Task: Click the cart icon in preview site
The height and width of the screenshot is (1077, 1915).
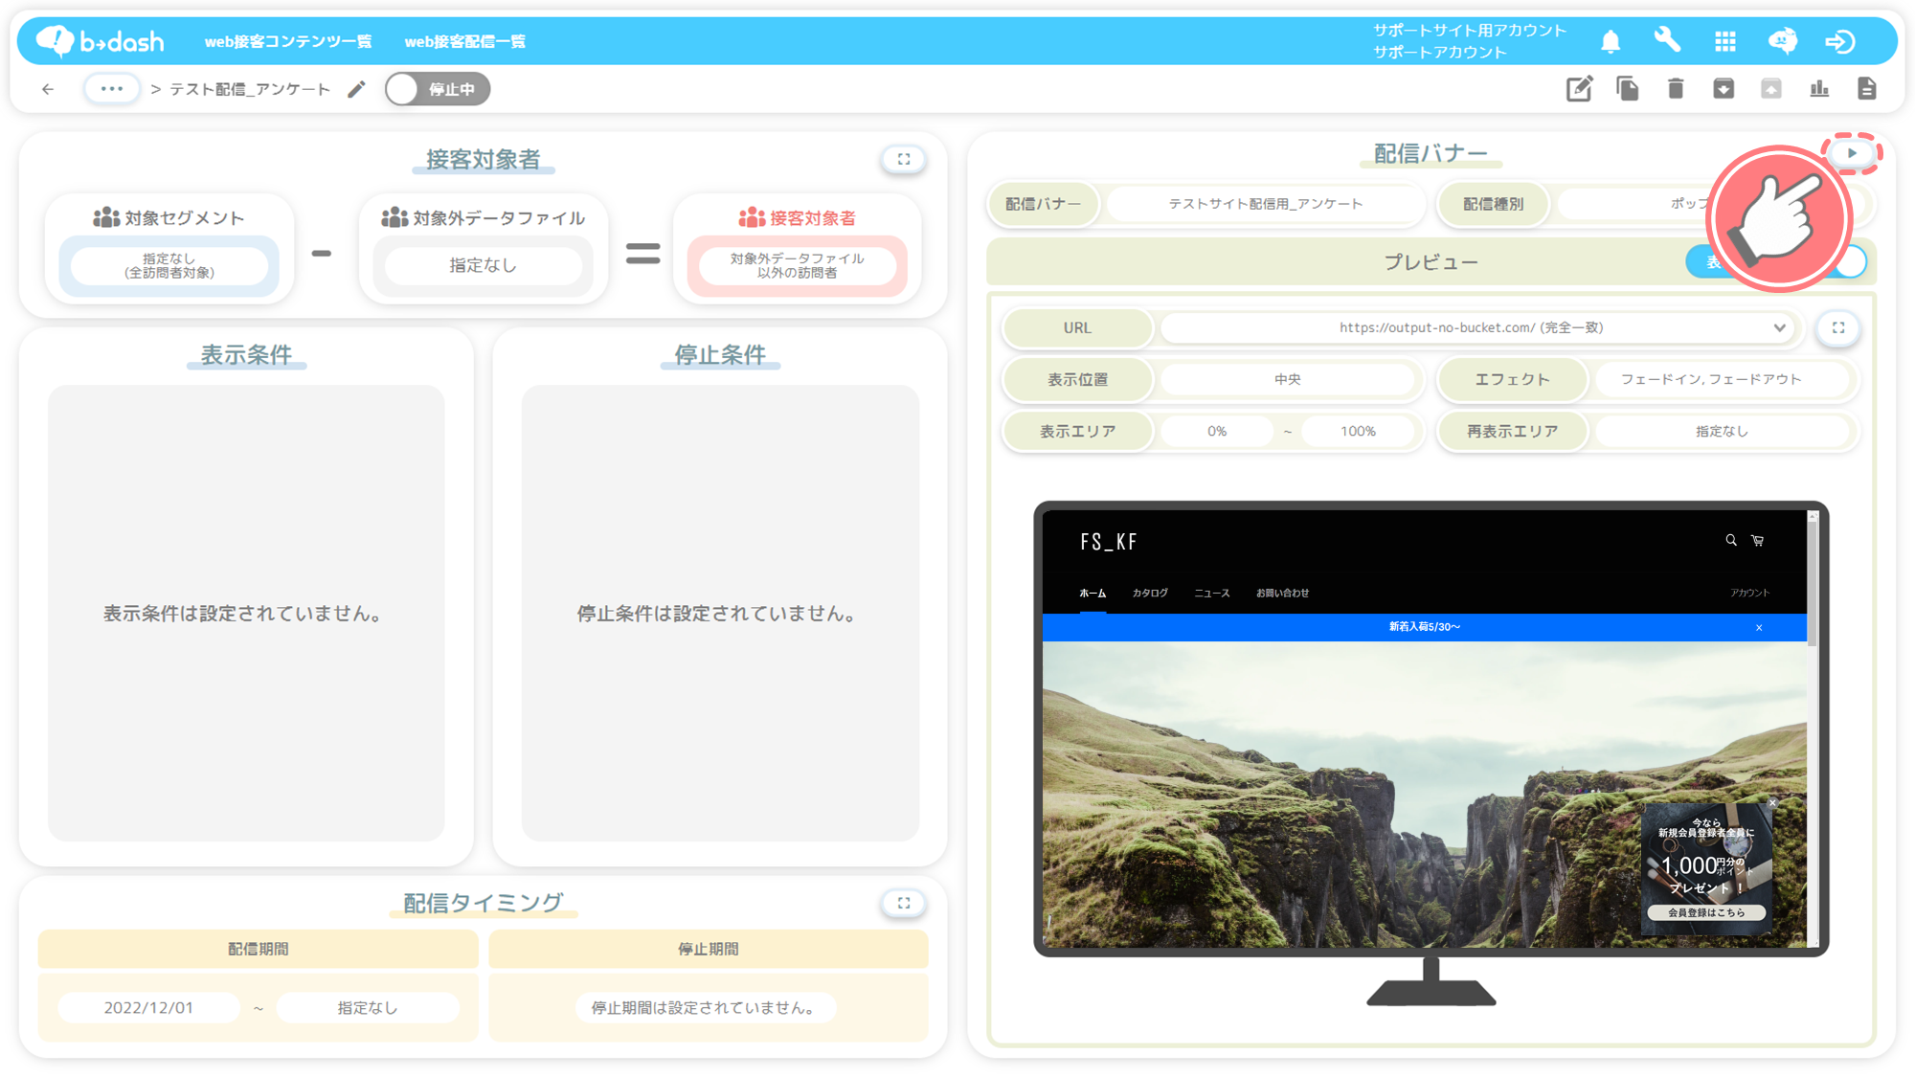Action: 1757,541
